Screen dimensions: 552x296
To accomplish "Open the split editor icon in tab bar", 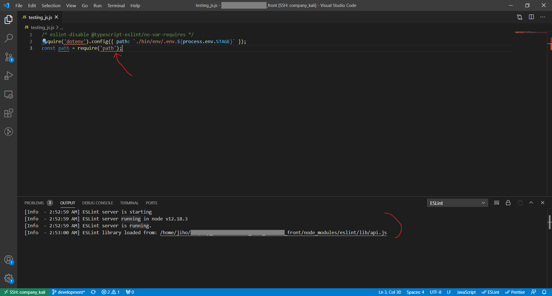I will coord(531,17).
